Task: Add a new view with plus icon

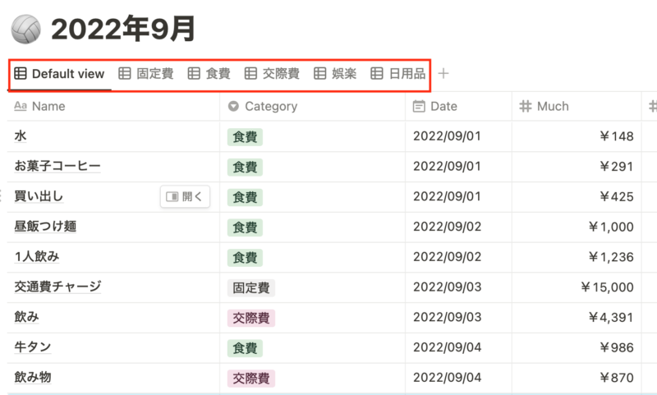Action: [443, 74]
